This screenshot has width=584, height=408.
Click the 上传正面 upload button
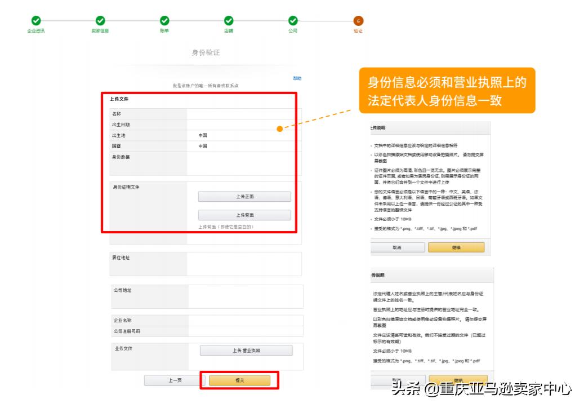tap(245, 197)
